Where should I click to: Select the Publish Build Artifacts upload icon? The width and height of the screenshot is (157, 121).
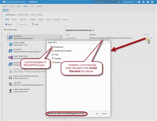[x=11, y=91]
